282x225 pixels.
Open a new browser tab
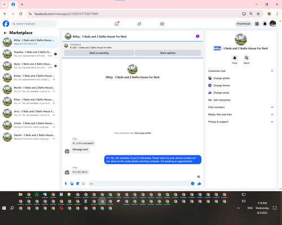click(x=22, y=4)
